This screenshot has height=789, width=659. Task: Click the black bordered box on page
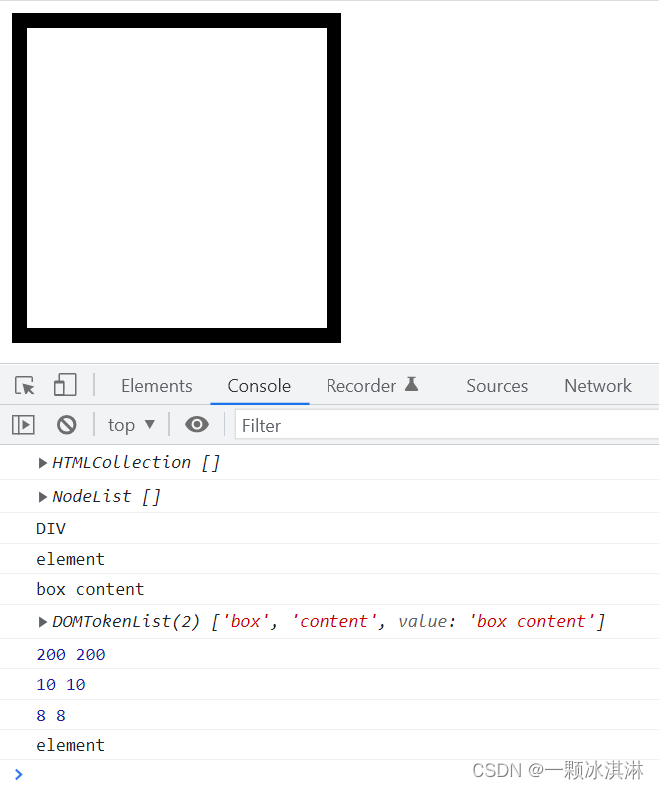[177, 178]
